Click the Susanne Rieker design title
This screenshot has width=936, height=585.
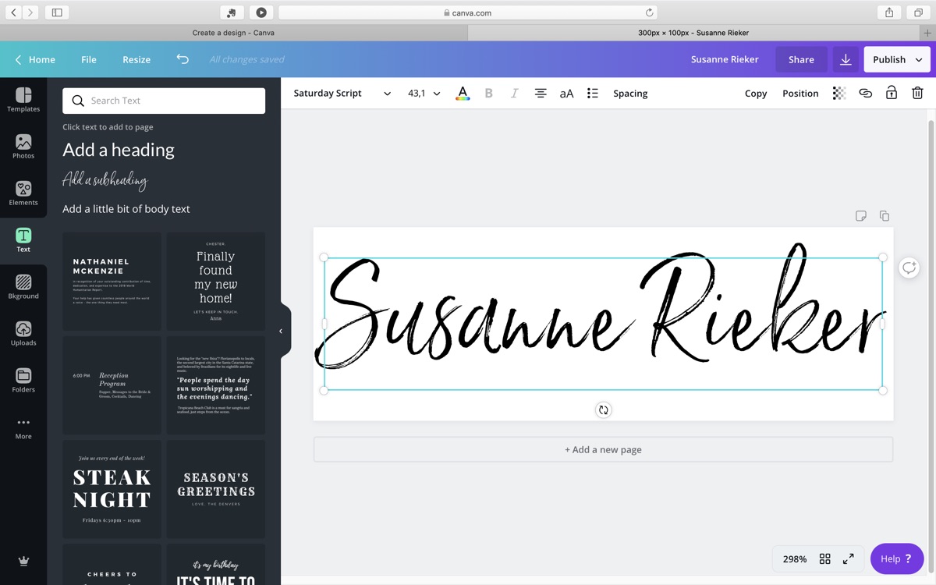tap(725, 59)
